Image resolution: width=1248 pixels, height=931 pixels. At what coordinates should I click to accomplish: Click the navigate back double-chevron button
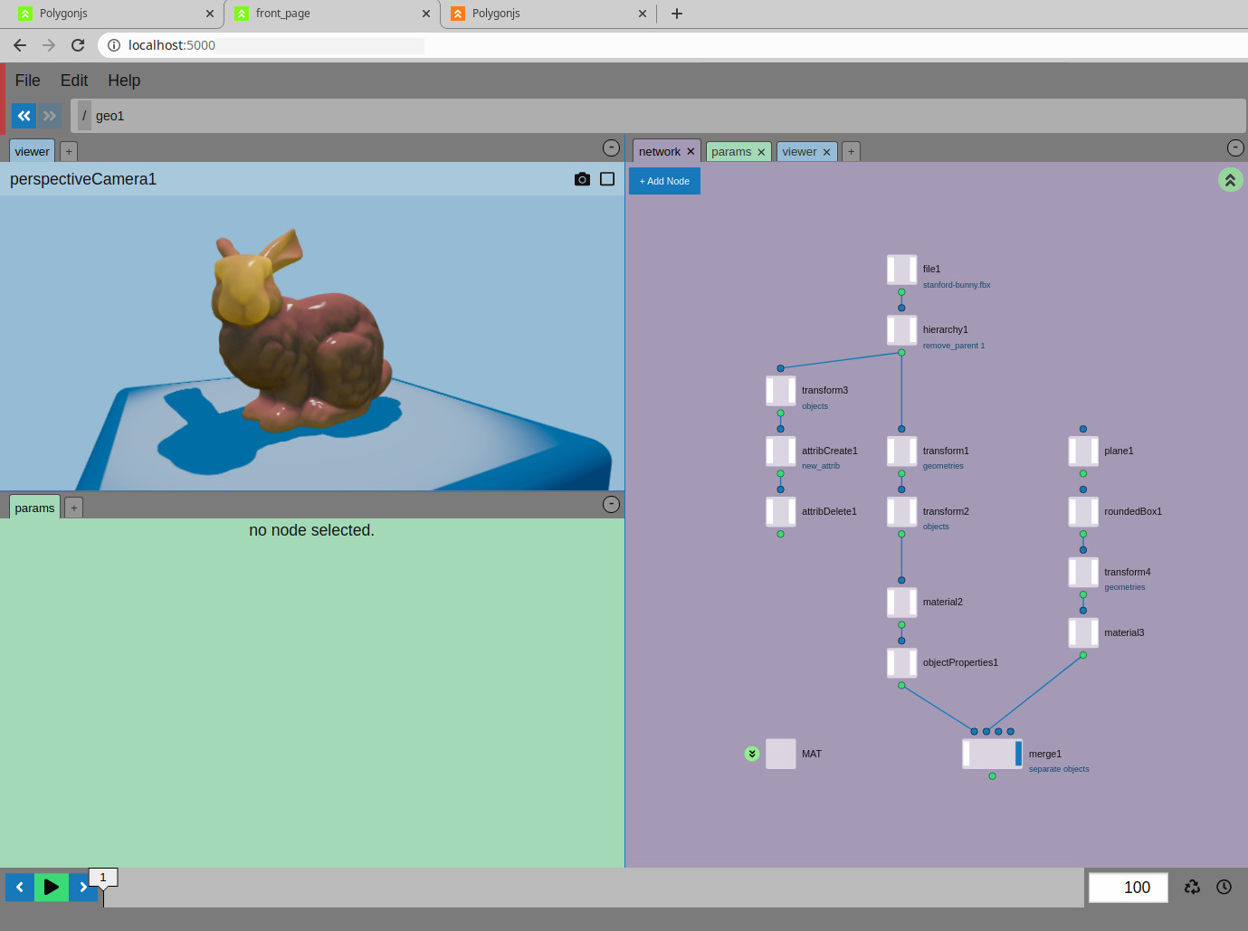[24, 116]
